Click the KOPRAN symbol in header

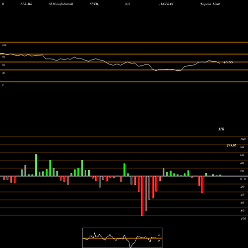[x=167, y=4]
